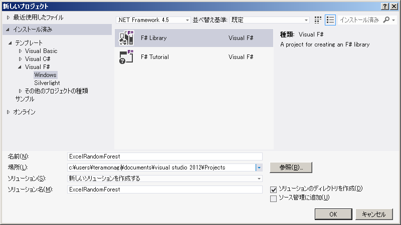This screenshot has height=225, width=401.
Task: Expand the Visual Basic node arrow
Action: point(20,51)
